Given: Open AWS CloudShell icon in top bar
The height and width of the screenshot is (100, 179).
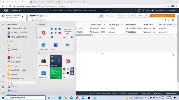Looking at the screenshot, I should (139, 11).
